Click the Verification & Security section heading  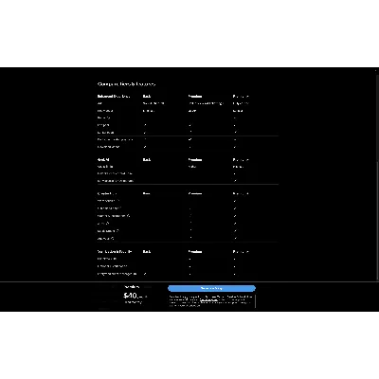pyautogui.click(x=115, y=252)
